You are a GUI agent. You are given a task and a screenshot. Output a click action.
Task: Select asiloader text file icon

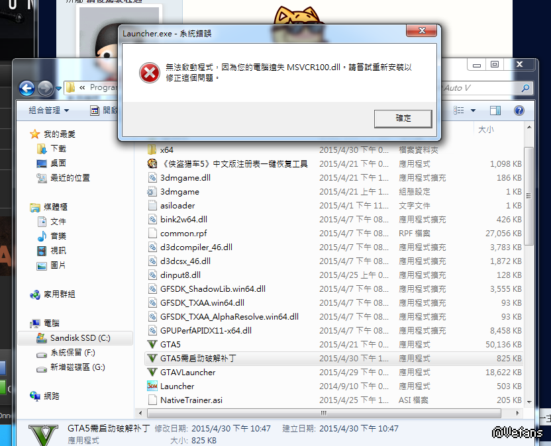coord(152,205)
